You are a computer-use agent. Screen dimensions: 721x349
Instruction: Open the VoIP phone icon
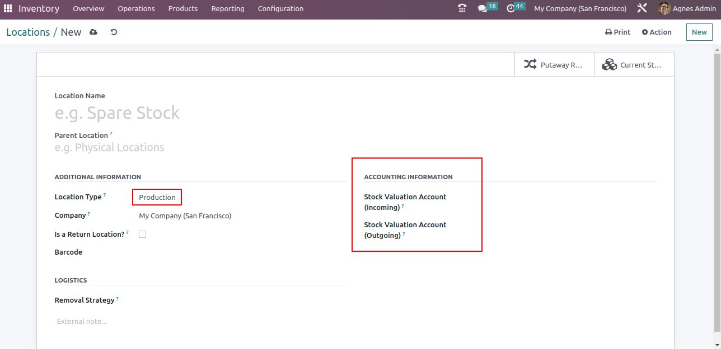click(462, 9)
